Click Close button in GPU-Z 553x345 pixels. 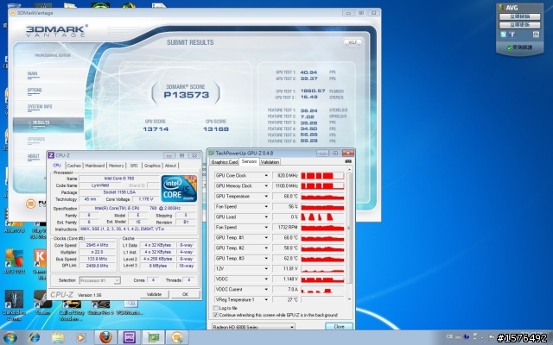pyautogui.click(x=339, y=327)
